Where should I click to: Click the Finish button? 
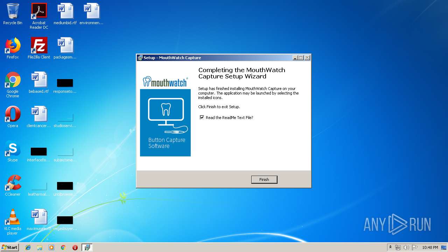264,180
